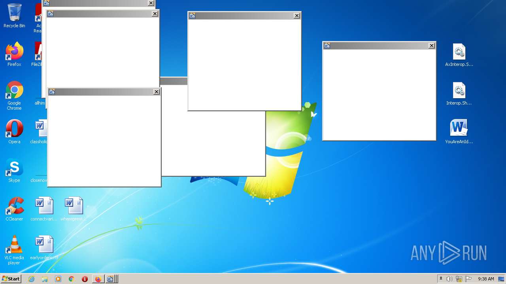Viewport: 506px width, 284px height.
Task: Open system menu icon of rightmost blank window
Action: click(x=327, y=46)
